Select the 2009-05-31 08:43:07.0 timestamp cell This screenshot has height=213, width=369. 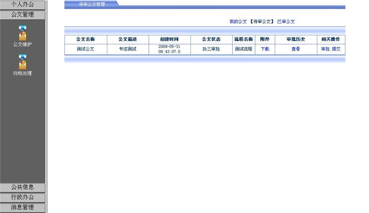(x=170, y=49)
